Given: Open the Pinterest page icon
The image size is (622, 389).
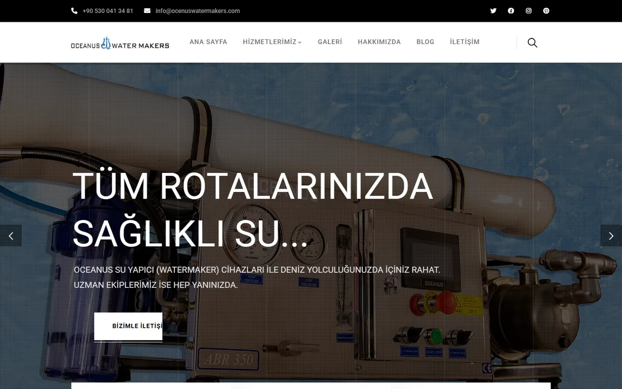Looking at the screenshot, I should click(x=546, y=11).
